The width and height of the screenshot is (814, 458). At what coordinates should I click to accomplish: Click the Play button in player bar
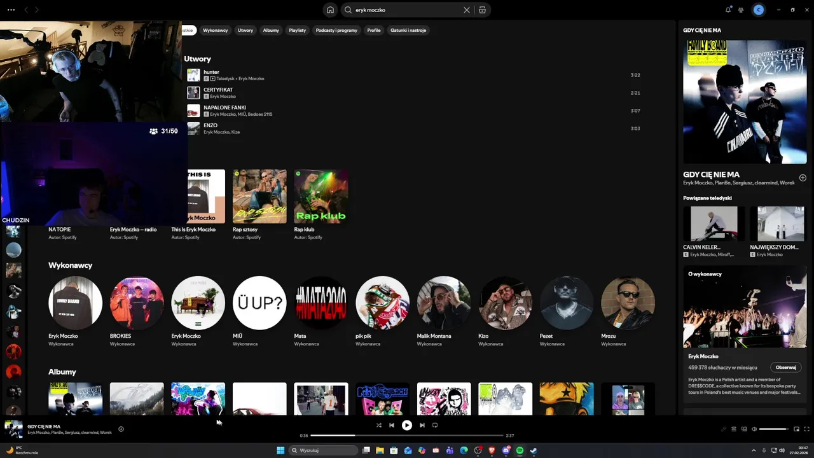click(407, 426)
